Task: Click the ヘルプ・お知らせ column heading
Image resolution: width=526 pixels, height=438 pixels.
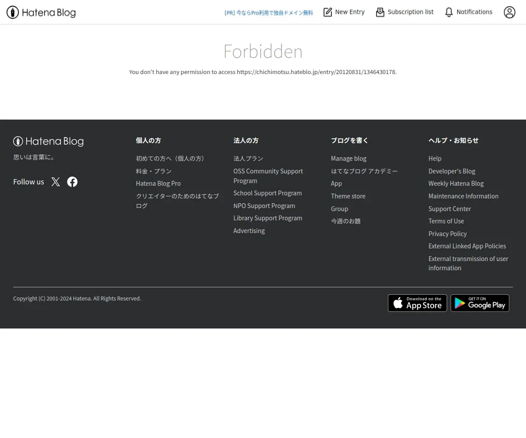Action: click(x=453, y=141)
